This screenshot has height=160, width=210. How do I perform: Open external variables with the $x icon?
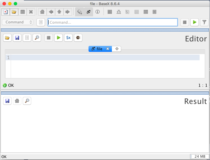[x=68, y=38]
